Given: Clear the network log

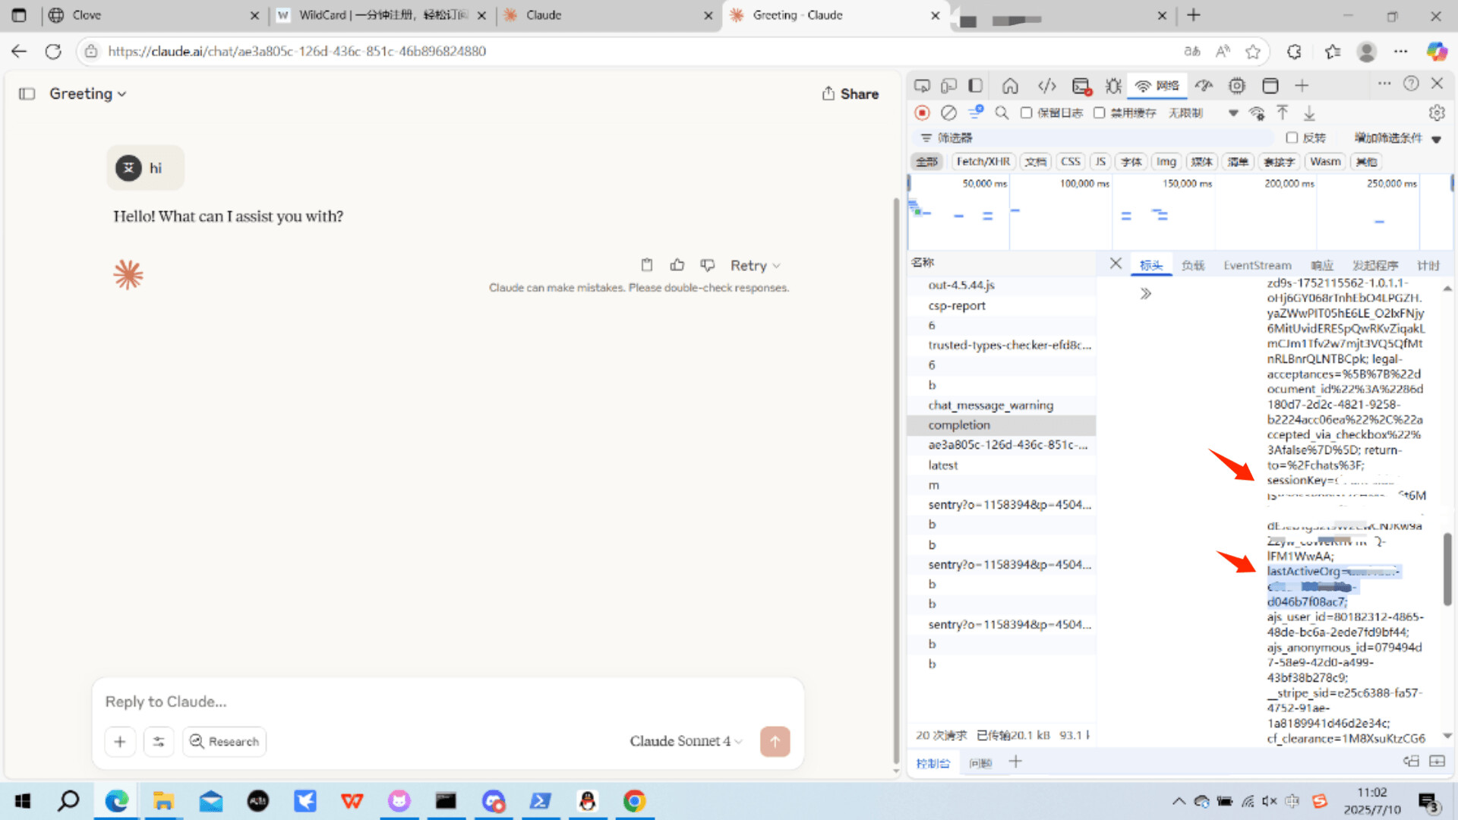Looking at the screenshot, I should point(948,113).
